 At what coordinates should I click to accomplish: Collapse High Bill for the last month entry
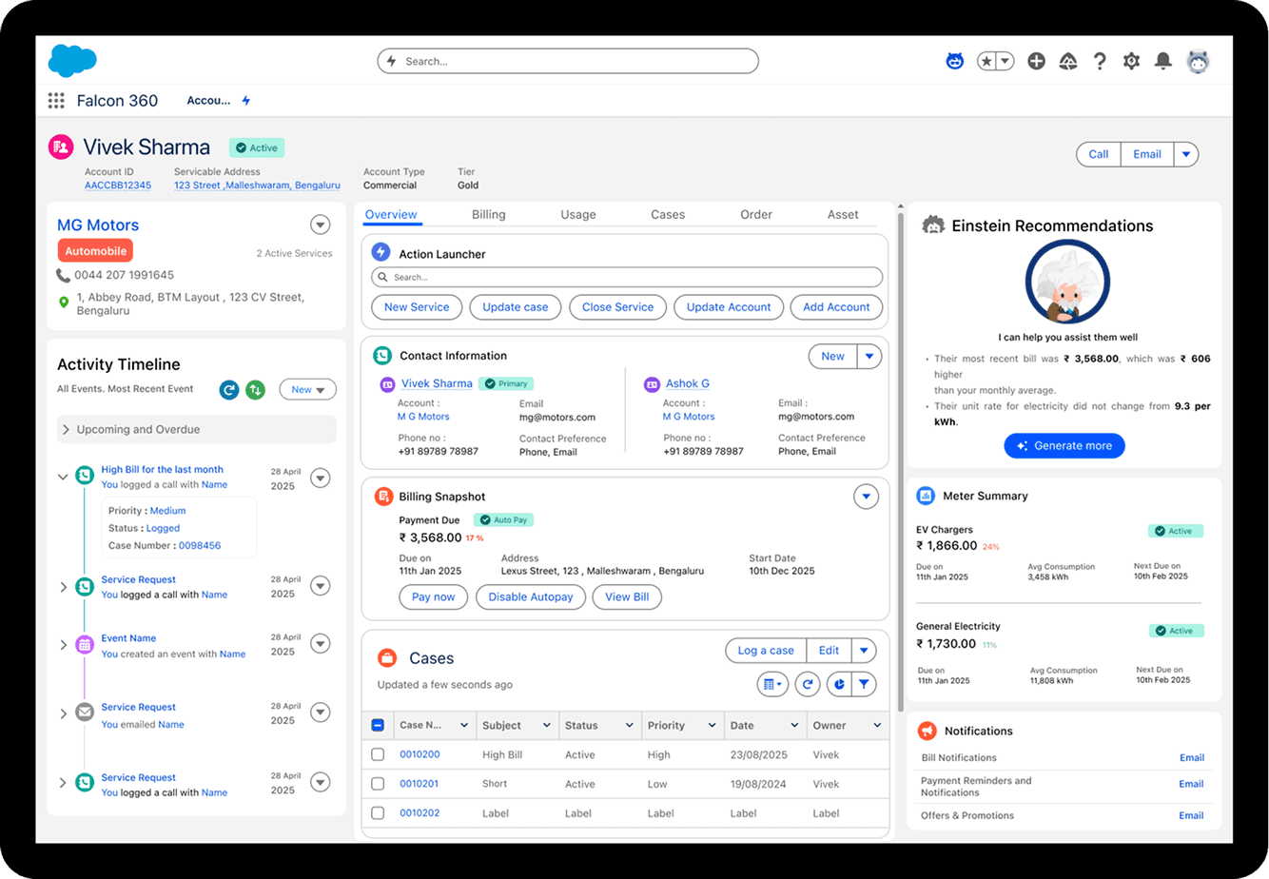click(x=64, y=477)
